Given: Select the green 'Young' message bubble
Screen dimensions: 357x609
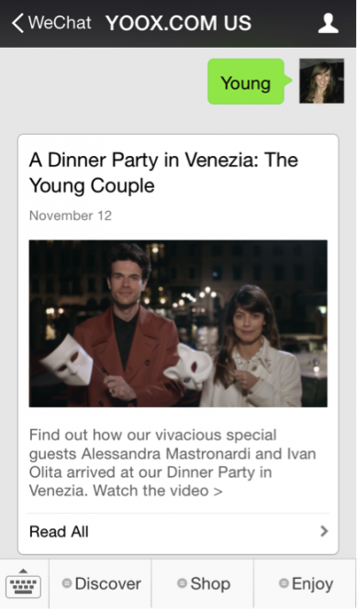Looking at the screenshot, I should pos(248,82).
